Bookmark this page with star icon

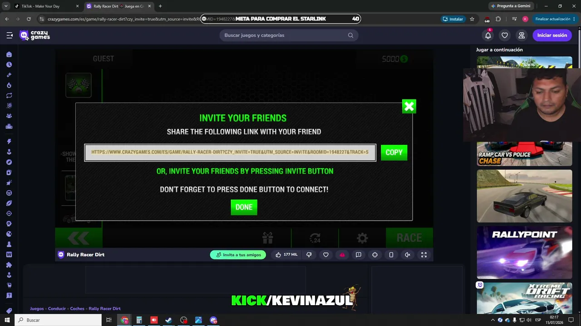(472, 19)
